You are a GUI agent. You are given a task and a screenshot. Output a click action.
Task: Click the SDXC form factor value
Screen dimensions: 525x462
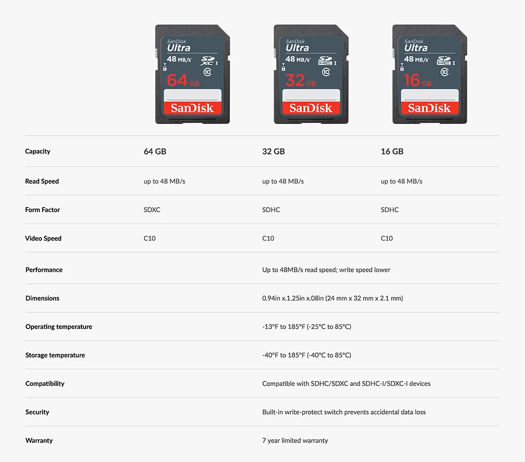pos(152,210)
